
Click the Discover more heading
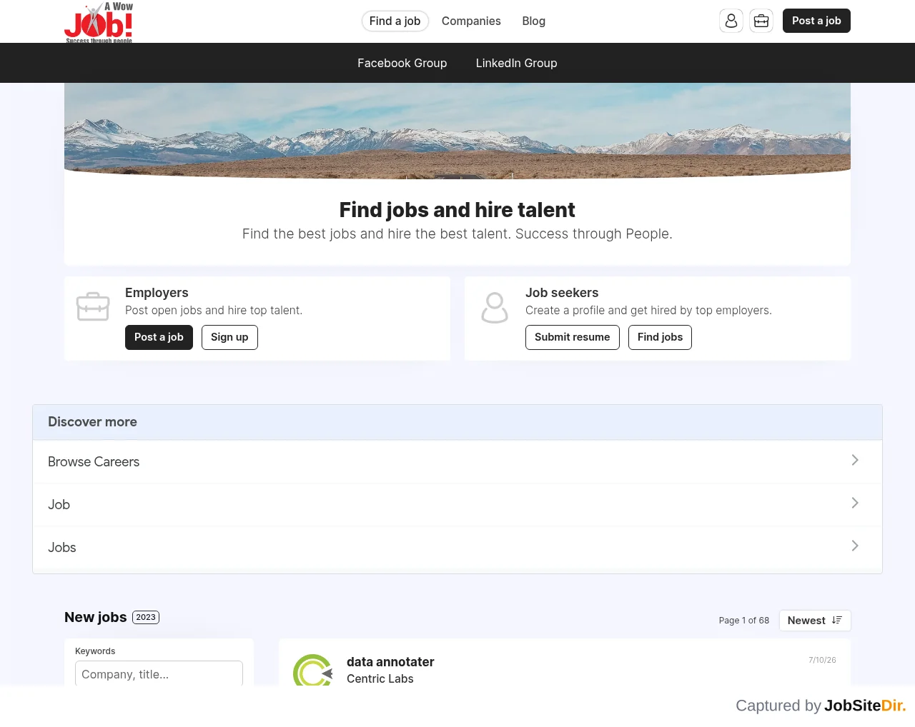92,422
